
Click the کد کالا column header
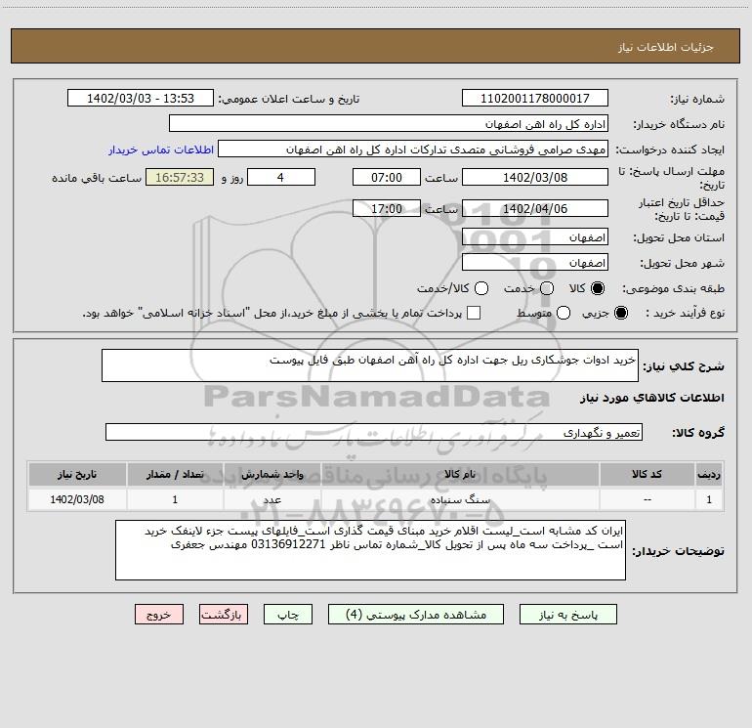click(x=647, y=474)
